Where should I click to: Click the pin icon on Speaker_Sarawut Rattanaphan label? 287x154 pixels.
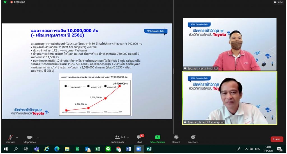(x=185, y=122)
